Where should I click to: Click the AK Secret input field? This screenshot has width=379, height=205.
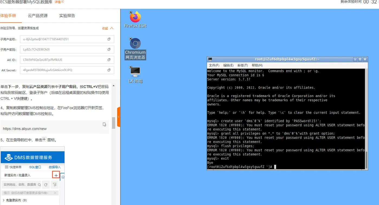pos(67,70)
